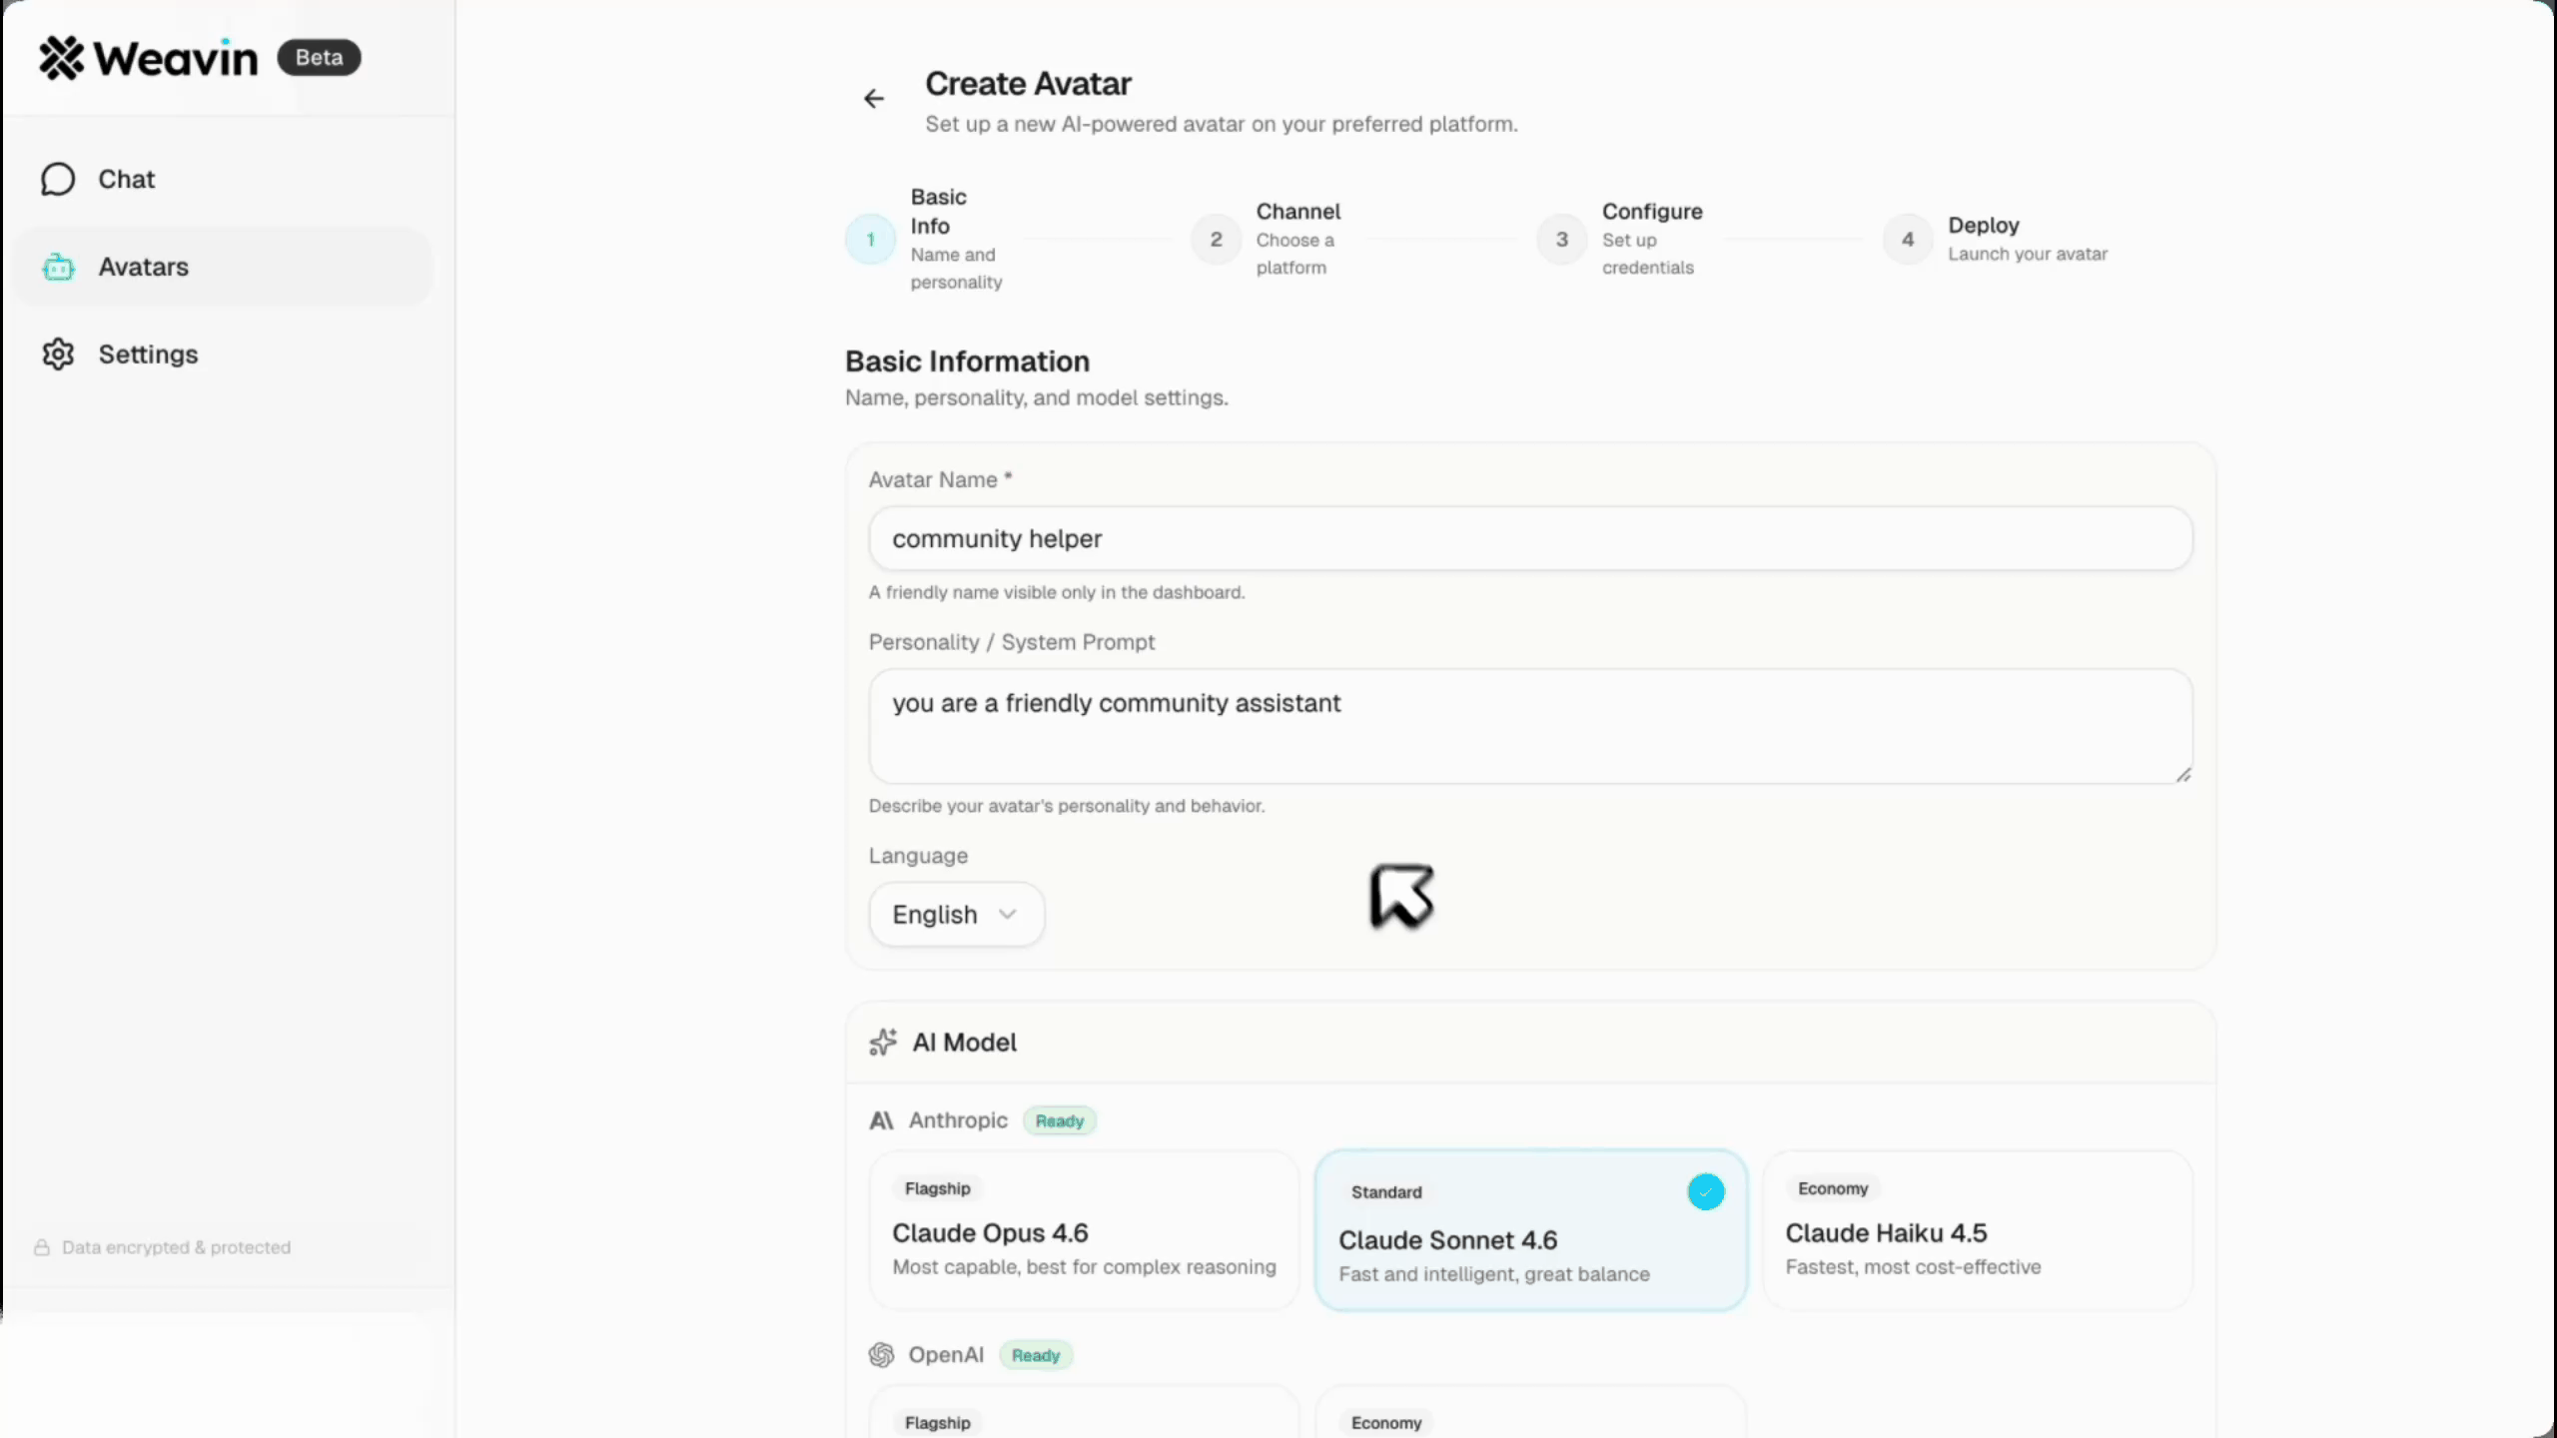Click the Avatar Name input field
This screenshot has width=2557, height=1438.
pyautogui.click(x=1530, y=539)
